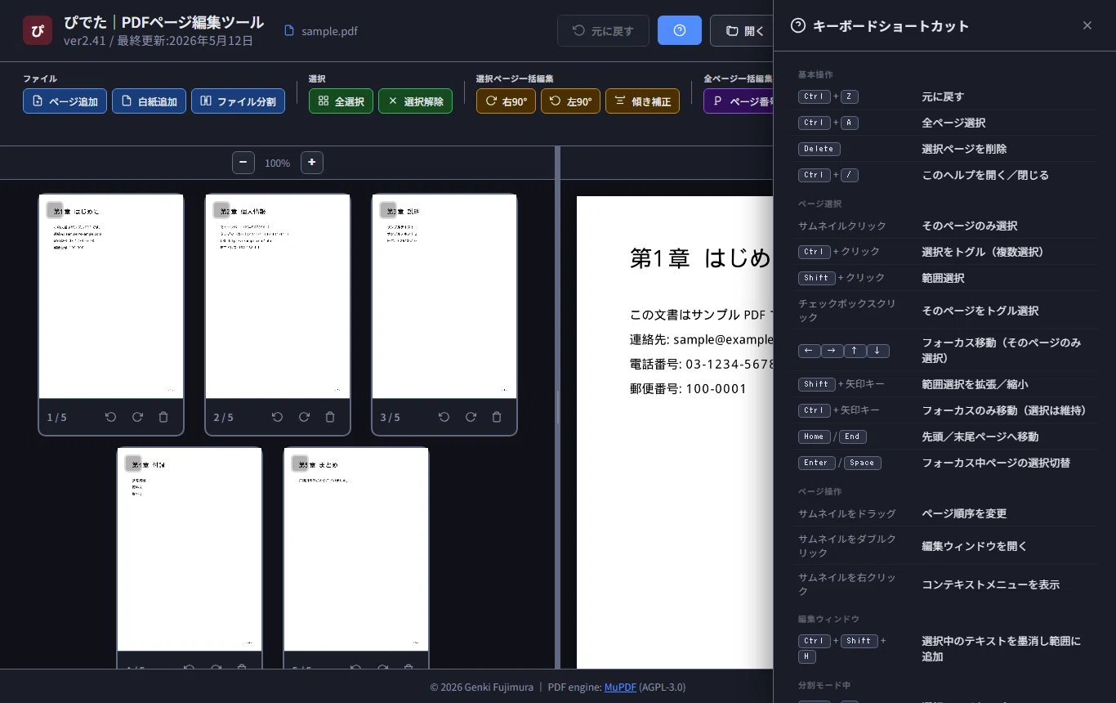Click the キーボードショートカット panel title
The width and height of the screenshot is (1116, 703).
coord(891,26)
